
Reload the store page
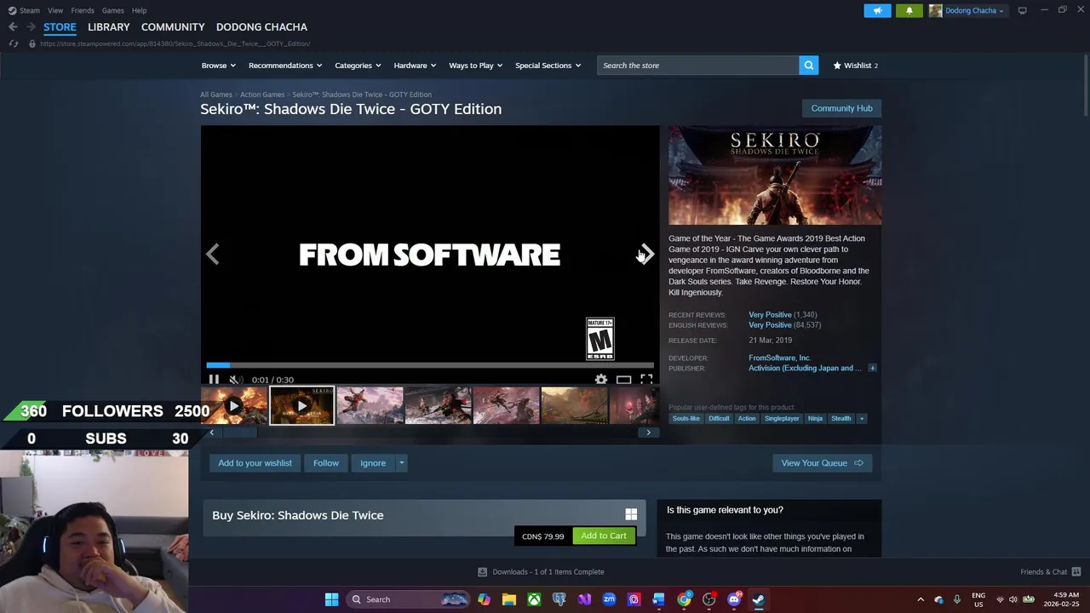click(x=13, y=43)
